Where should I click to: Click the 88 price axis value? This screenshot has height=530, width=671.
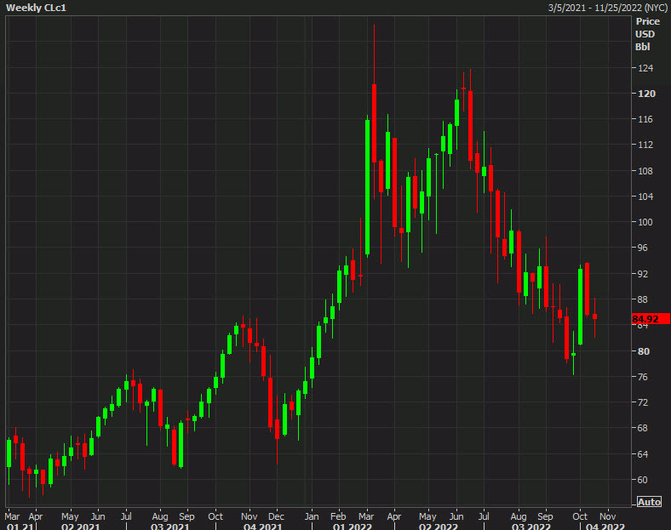(x=643, y=299)
